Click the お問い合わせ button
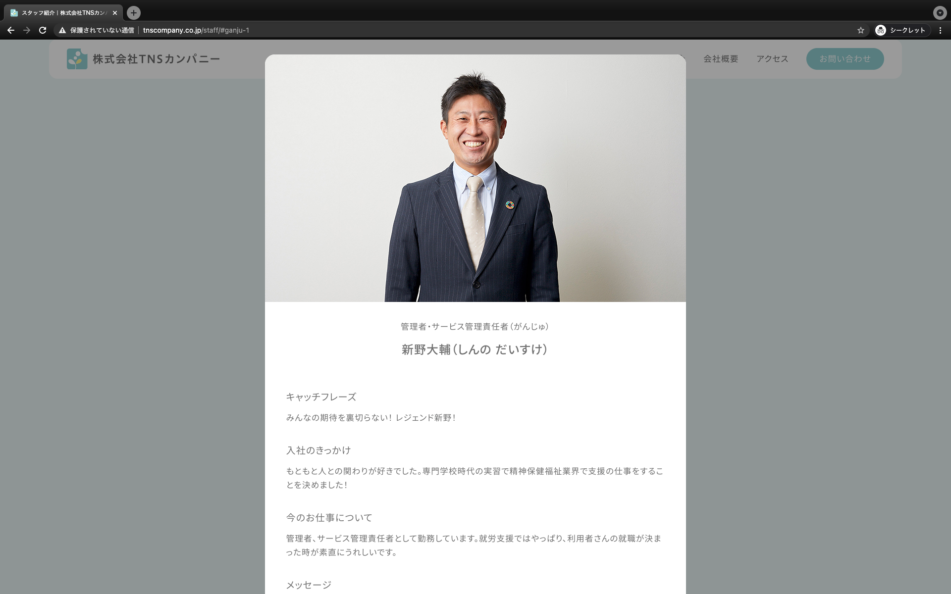The height and width of the screenshot is (594, 951). pyautogui.click(x=845, y=59)
